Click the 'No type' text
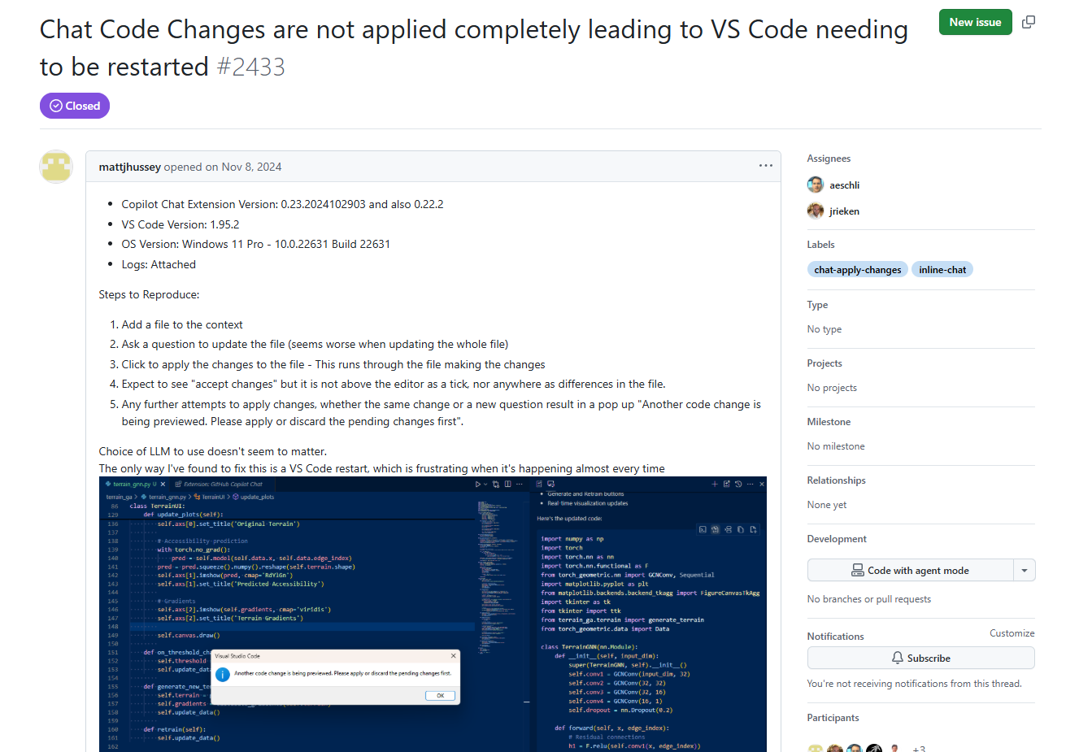1079x752 pixels. (x=824, y=329)
